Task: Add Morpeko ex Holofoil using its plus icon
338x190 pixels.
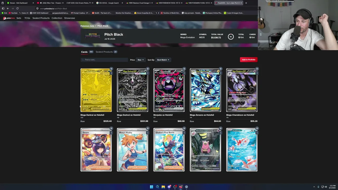Action: (184, 69)
